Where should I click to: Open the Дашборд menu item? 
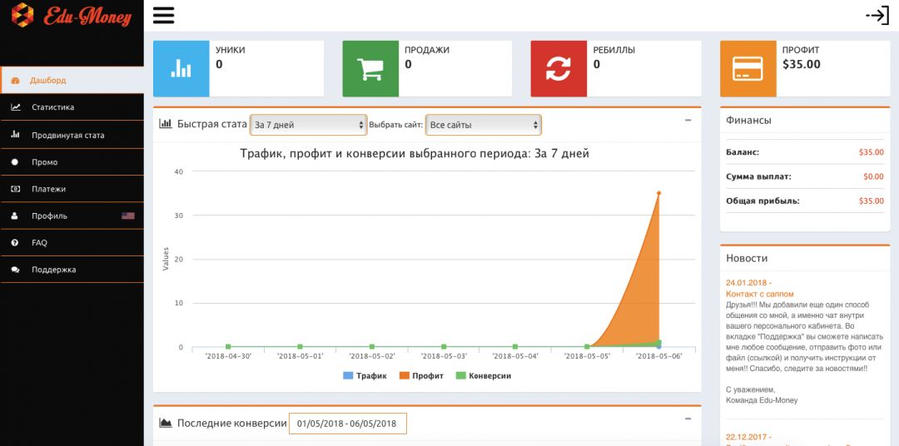pos(72,80)
